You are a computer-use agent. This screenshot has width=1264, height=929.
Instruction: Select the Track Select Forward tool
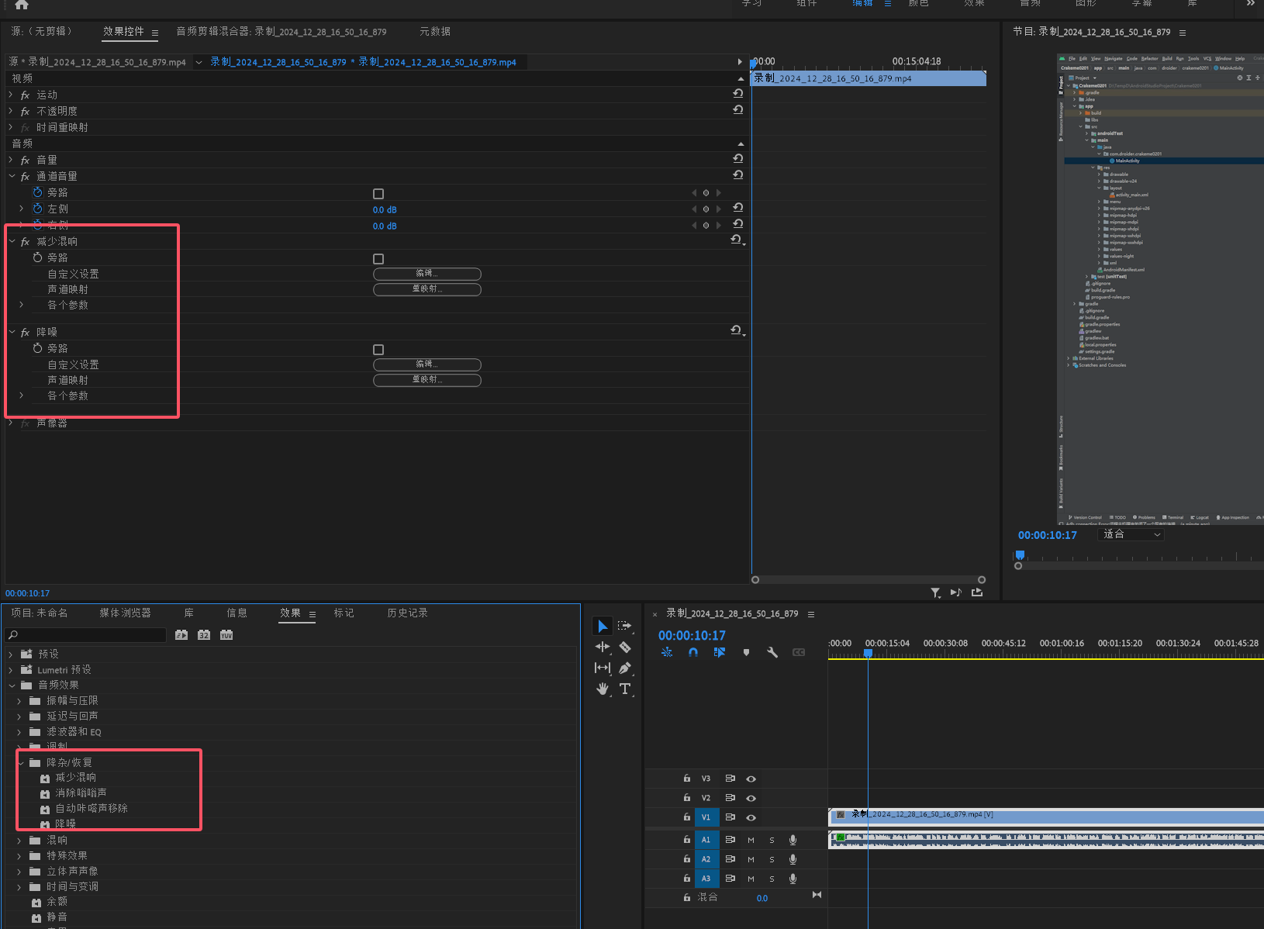pyautogui.click(x=625, y=626)
